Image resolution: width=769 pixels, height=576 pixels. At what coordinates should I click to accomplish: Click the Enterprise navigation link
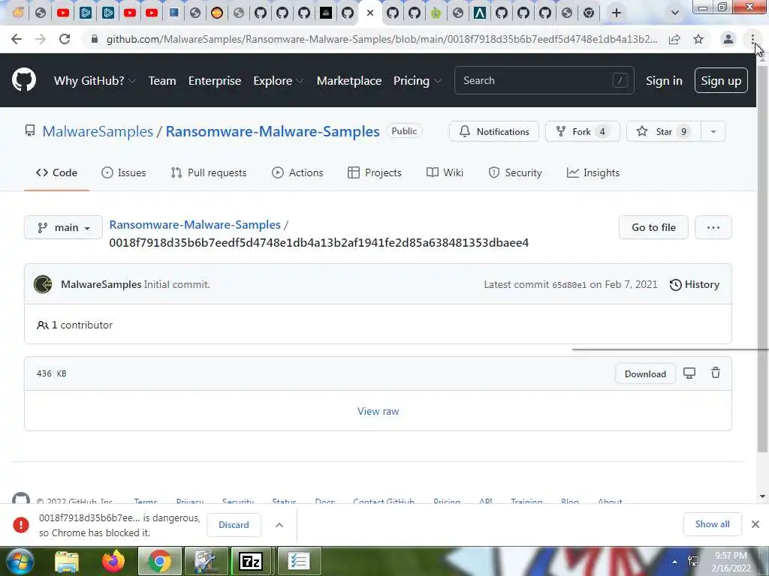(215, 81)
